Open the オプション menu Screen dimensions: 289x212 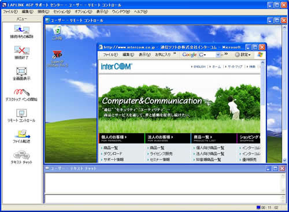click(x=83, y=12)
